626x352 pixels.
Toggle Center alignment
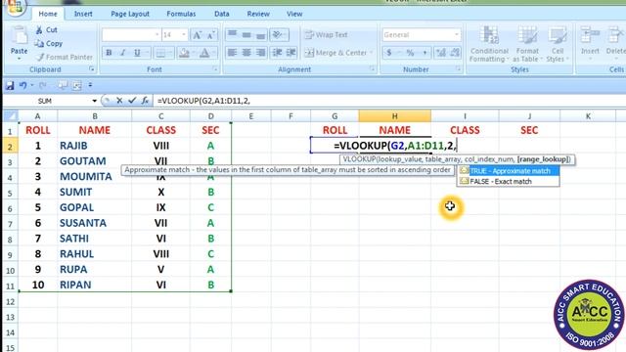coord(246,53)
